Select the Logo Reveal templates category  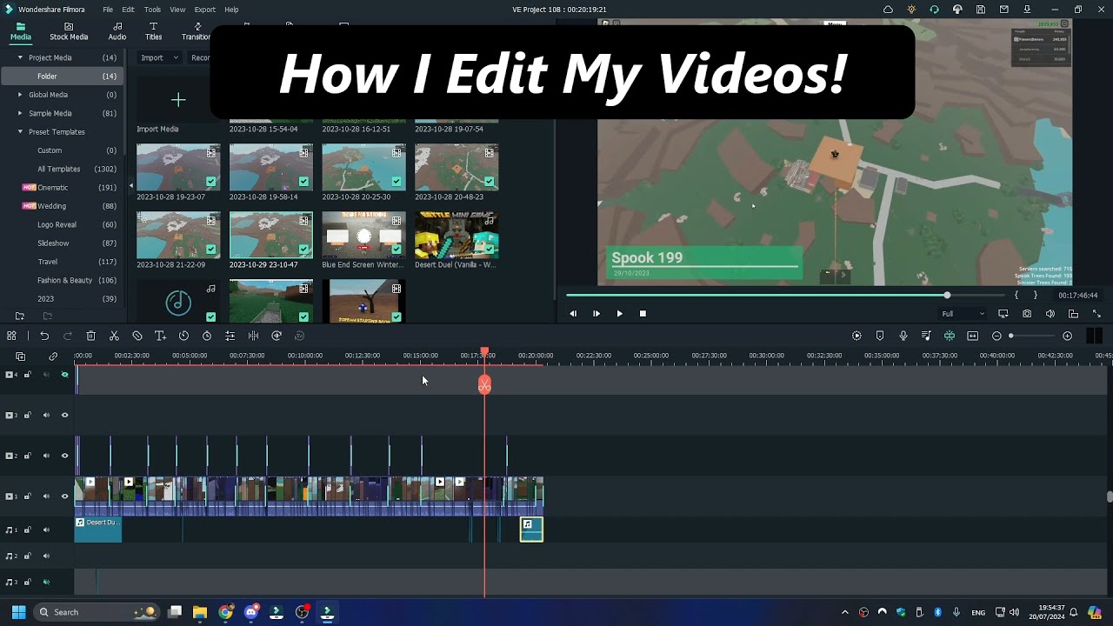click(x=57, y=224)
